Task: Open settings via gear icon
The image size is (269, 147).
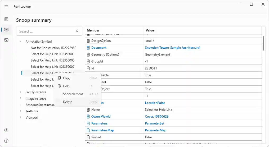Action: coord(6,130)
